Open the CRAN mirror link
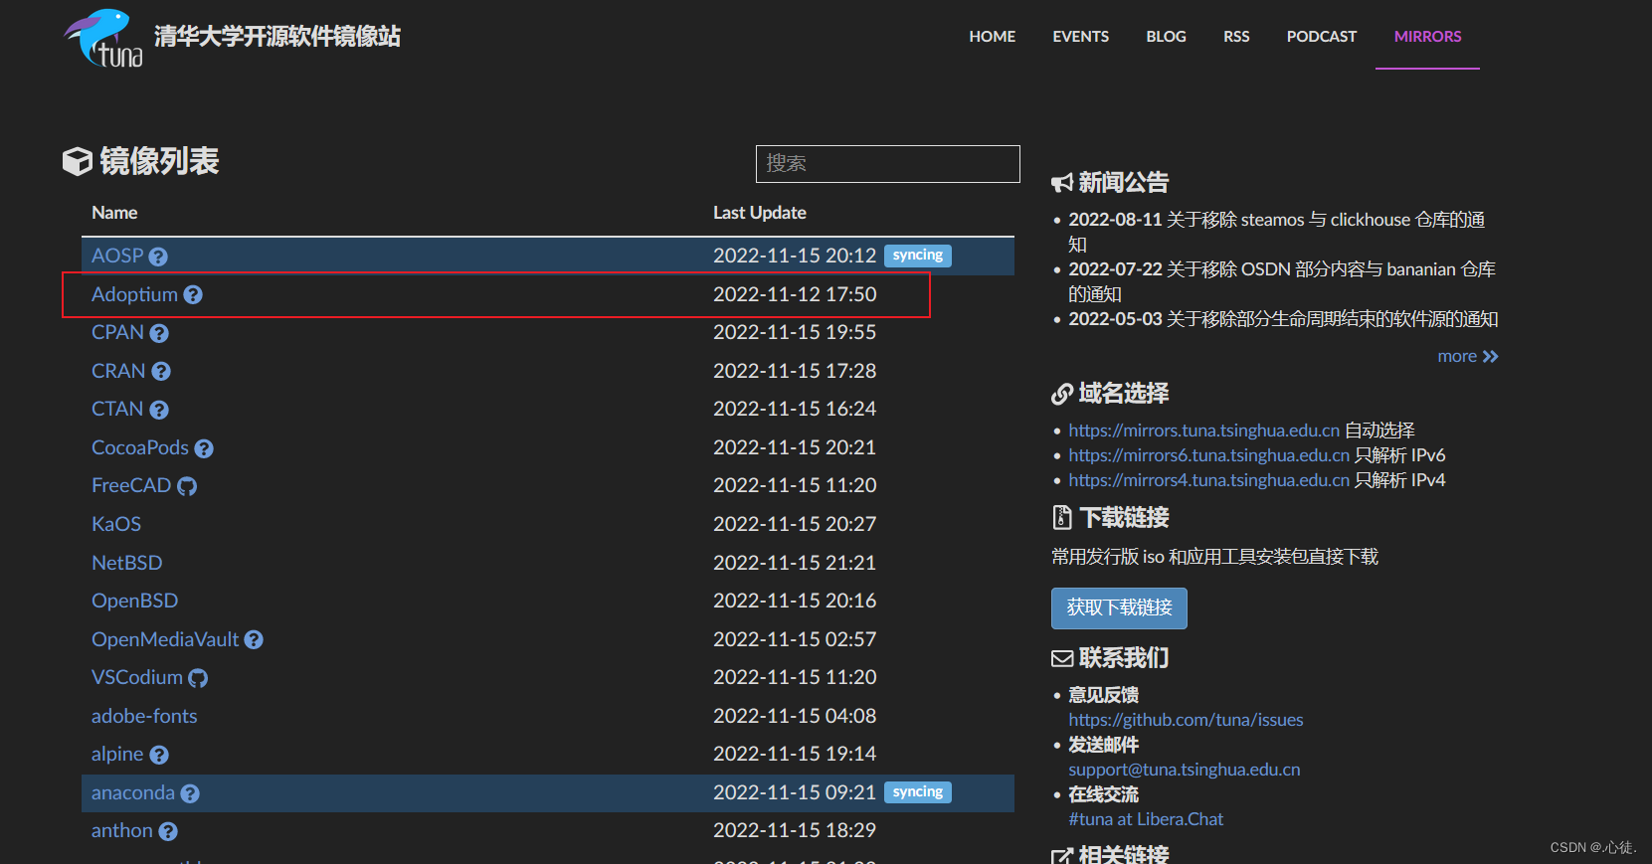 pyautogui.click(x=118, y=371)
